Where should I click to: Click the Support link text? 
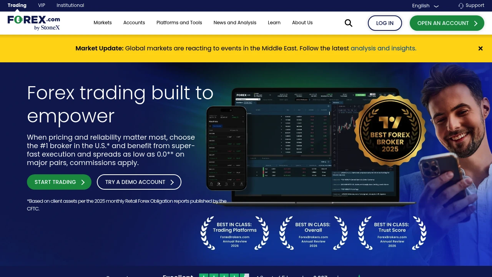coord(475,5)
